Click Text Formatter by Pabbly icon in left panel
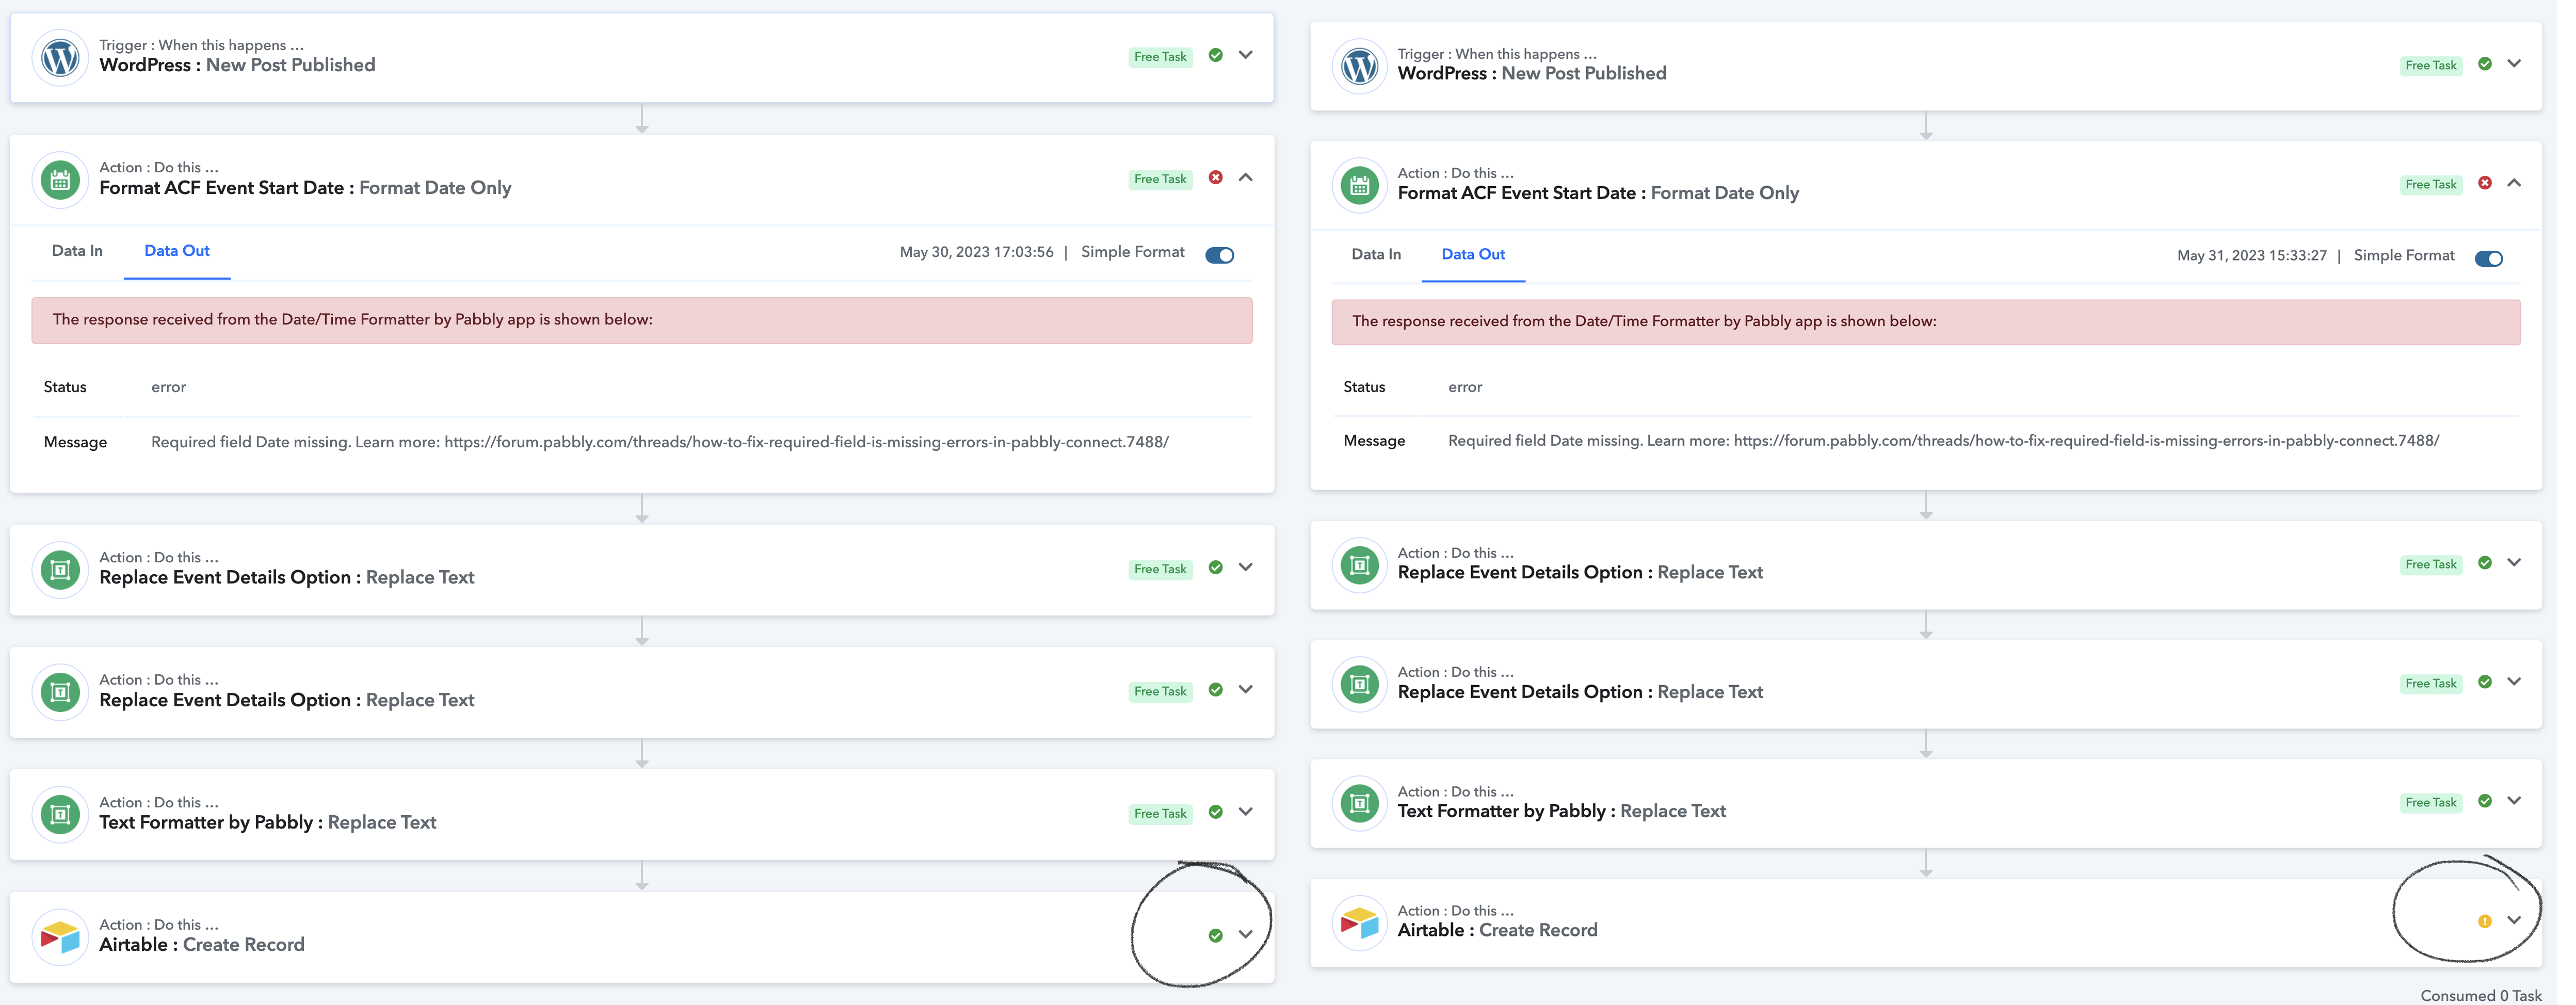Viewport: 2576px width, 1005px height. point(60,814)
